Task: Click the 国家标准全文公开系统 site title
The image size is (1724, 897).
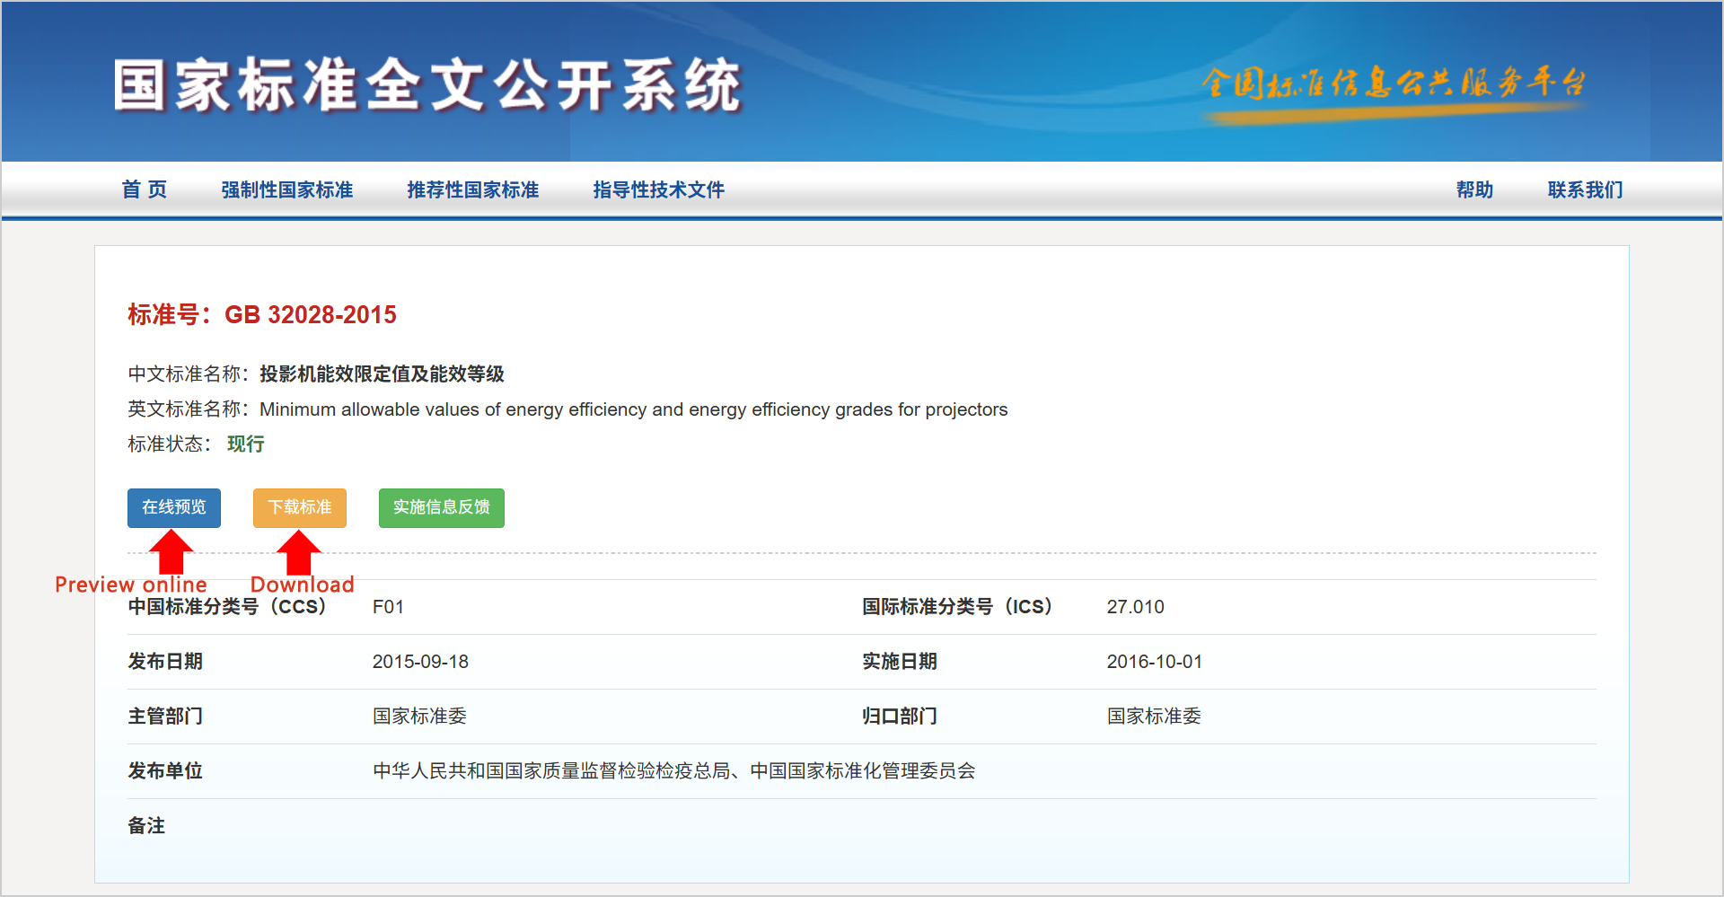Action: (427, 86)
